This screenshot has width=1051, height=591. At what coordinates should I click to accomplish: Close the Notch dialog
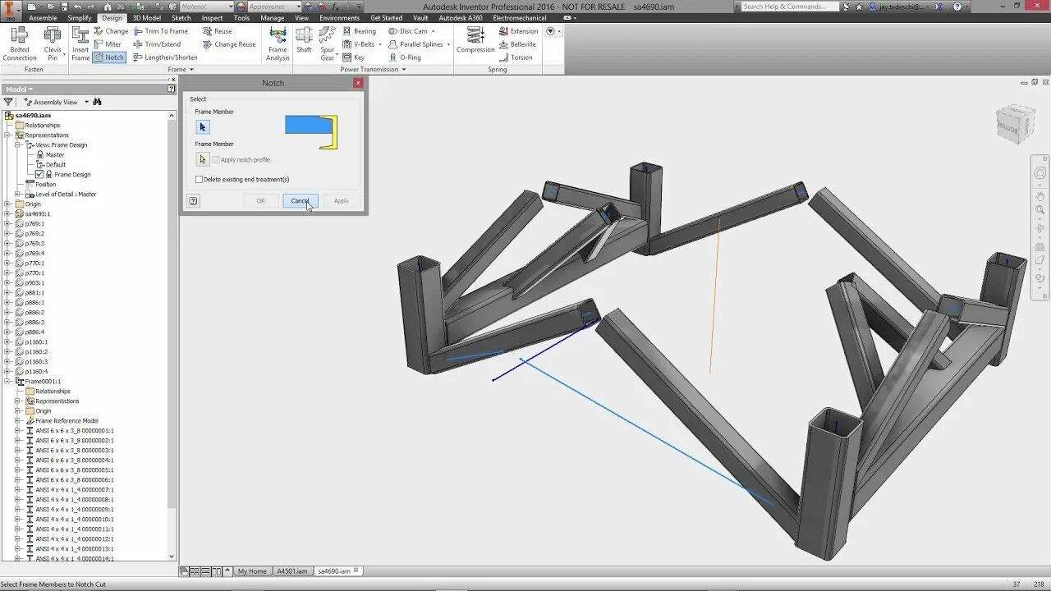[358, 83]
